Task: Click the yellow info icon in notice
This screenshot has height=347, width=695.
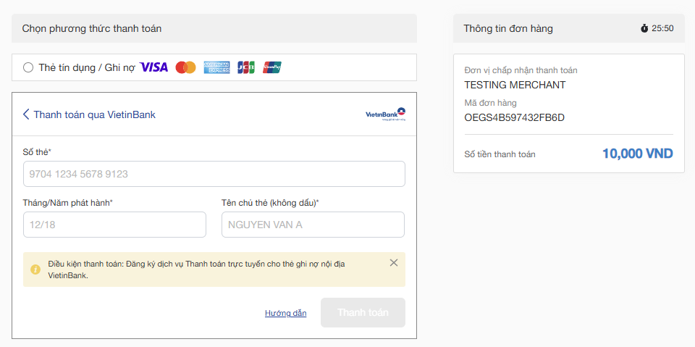Action: click(x=35, y=269)
